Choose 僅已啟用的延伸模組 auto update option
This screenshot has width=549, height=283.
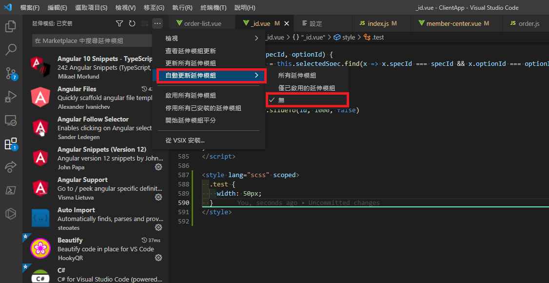306,88
